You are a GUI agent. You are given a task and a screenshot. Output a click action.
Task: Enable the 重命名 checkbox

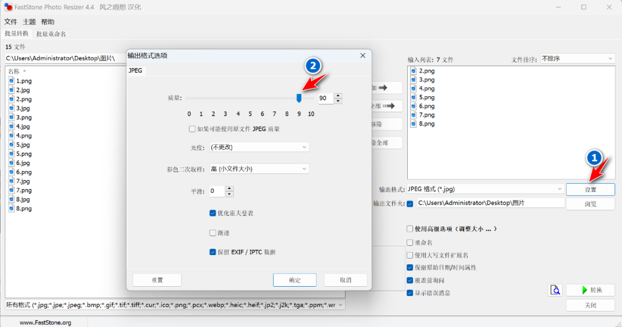410,242
